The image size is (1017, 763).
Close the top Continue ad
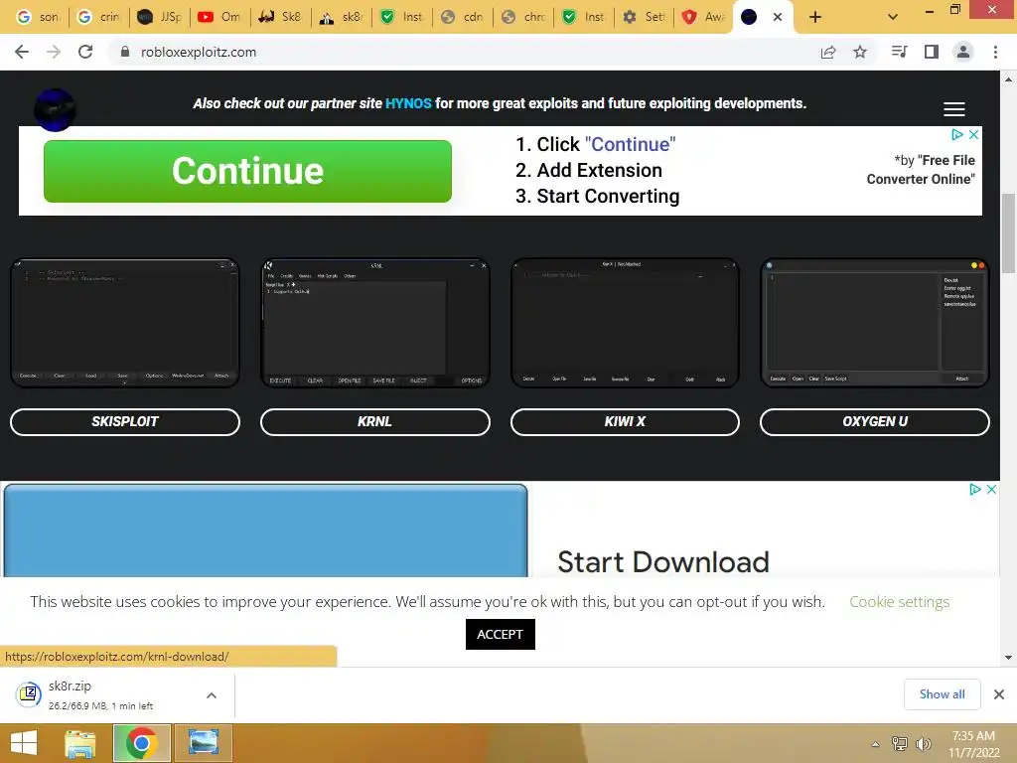tap(973, 134)
